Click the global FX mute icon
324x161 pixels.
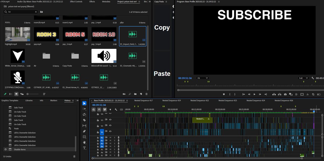pos(308,94)
